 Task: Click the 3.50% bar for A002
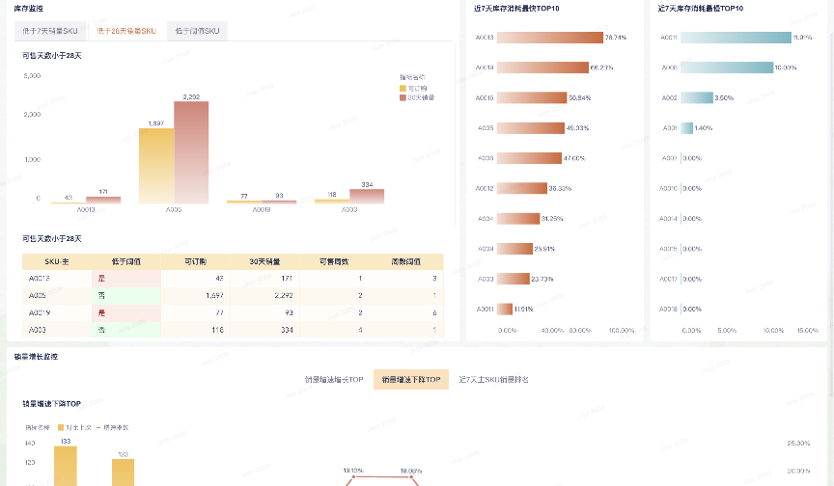point(697,97)
